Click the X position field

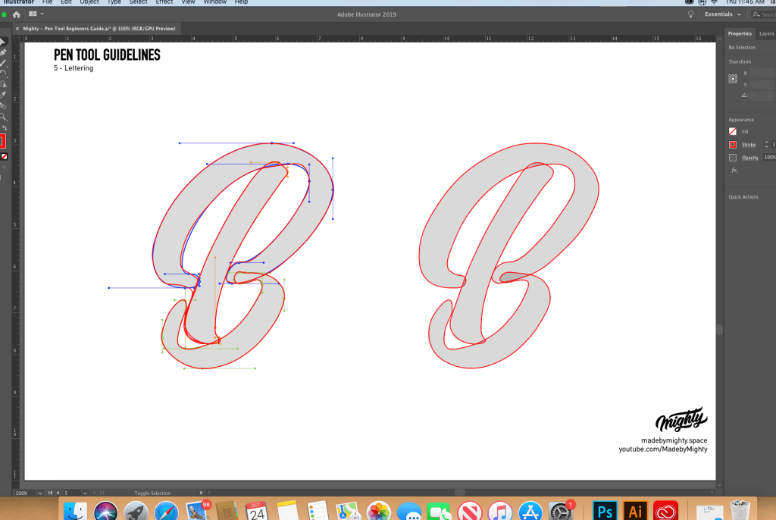762,74
